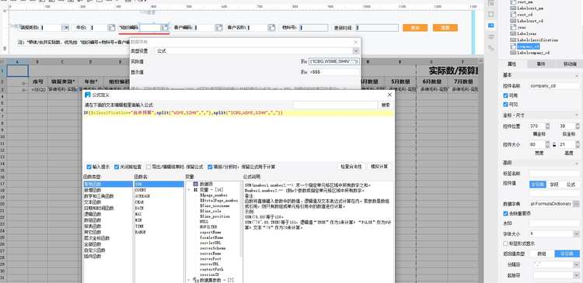Select Labelcompany_cd widget in tree
583x283 pixels.
tap(532, 53)
